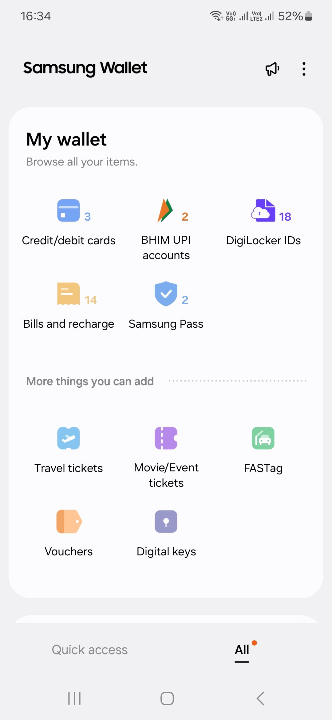Add Digital keys
The height and width of the screenshot is (720, 332).
click(166, 522)
